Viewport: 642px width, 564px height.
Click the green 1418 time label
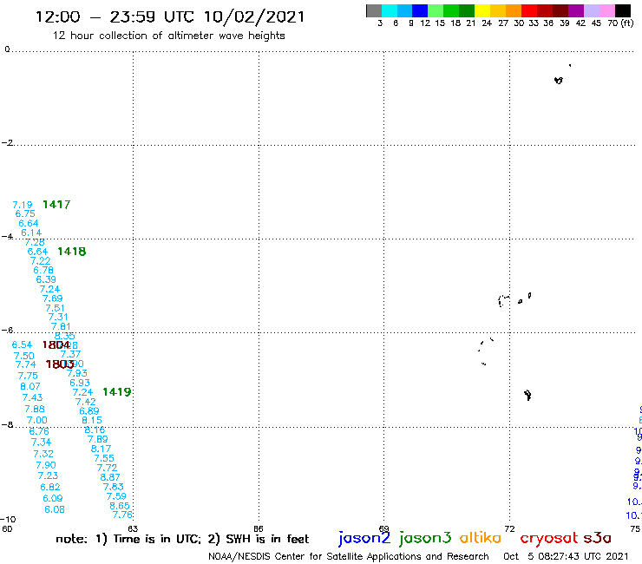point(72,252)
